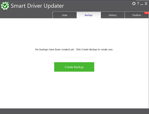Open the History tab
149x114 pixels.
[113, 15]
